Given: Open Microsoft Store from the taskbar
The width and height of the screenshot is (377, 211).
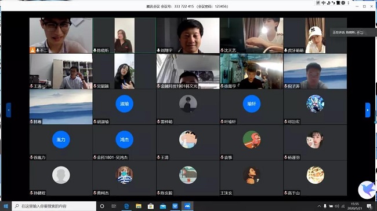Looking at the screenshot, I should [x=151, y=206].
